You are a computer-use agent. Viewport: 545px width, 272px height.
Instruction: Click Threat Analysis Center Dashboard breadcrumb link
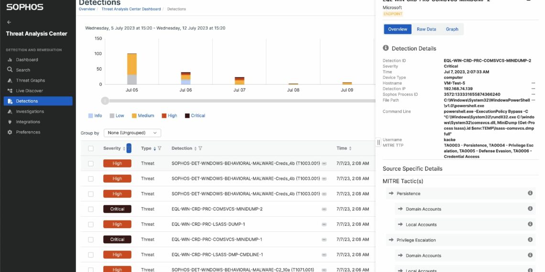click(131, 9)
